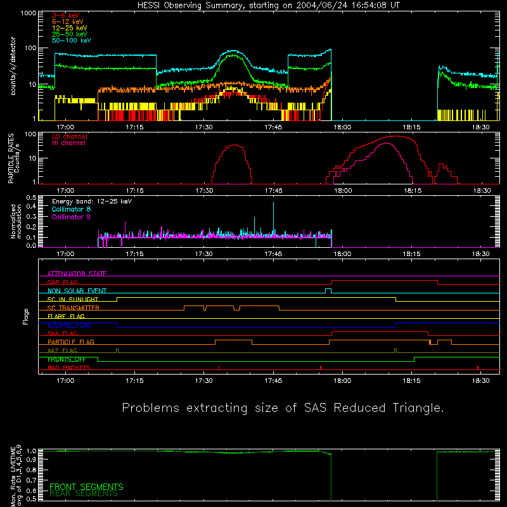Select the 12-25 keV legend label

[x=70, y=28]
